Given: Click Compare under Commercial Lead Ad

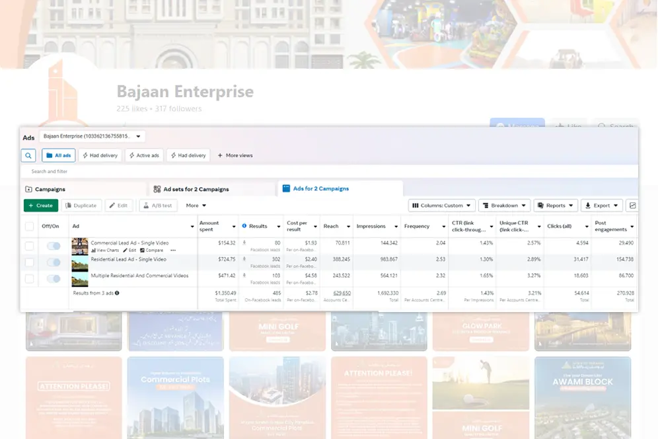Looking at the screenshot, I should (151, 251).
